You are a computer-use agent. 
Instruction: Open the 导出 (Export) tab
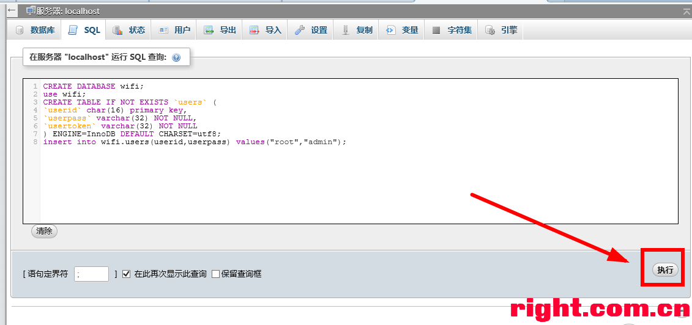click(220, 30)
